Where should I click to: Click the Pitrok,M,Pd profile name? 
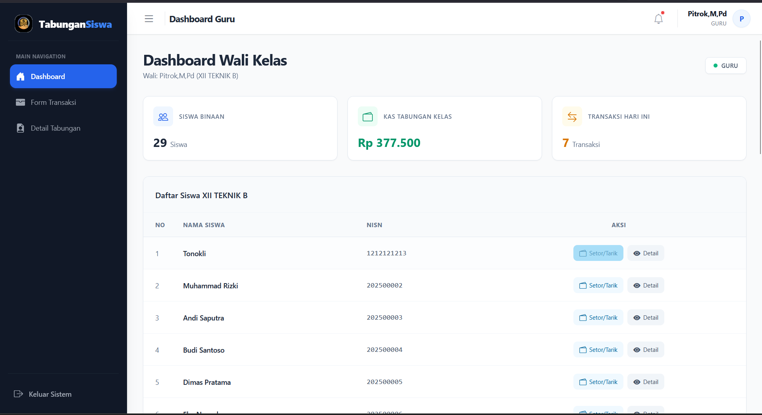tap(707, 14)
